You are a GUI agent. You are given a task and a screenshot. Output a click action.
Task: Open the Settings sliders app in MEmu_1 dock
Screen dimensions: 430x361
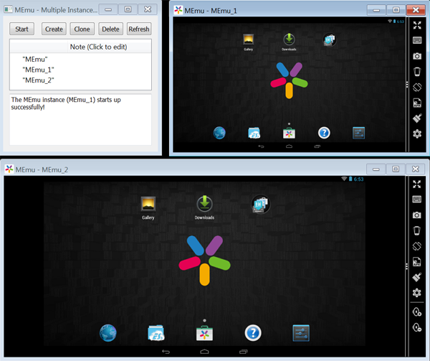[x=359, y=133]
